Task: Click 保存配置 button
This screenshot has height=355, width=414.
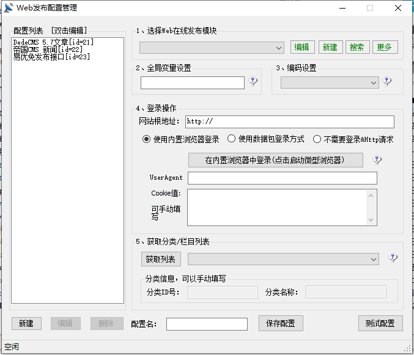Action: point(281,323)
